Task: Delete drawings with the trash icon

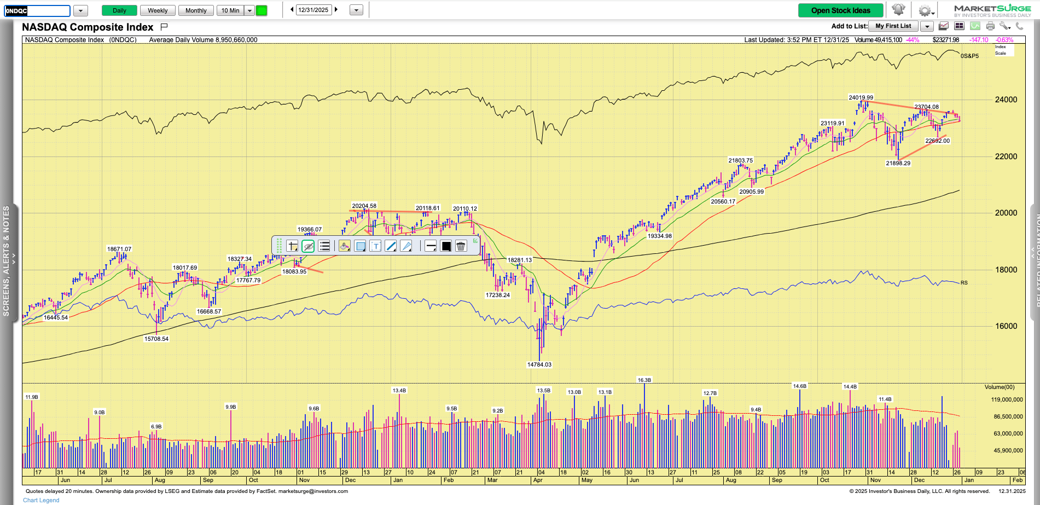Action: tap(461, 246)
